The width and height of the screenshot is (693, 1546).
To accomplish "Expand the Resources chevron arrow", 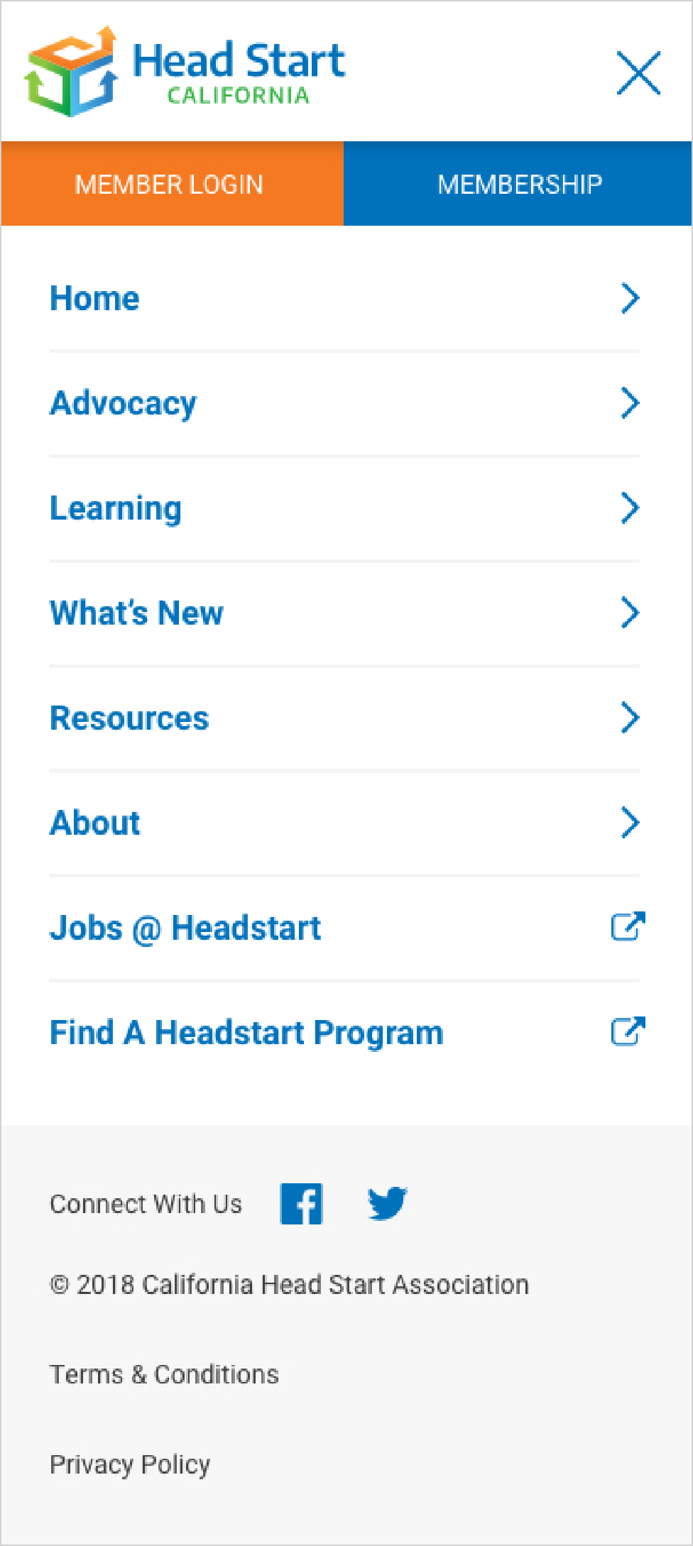I will [631, 718].
